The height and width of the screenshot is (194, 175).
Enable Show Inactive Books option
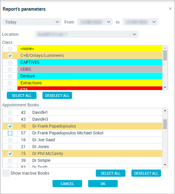tap(6, 173)
